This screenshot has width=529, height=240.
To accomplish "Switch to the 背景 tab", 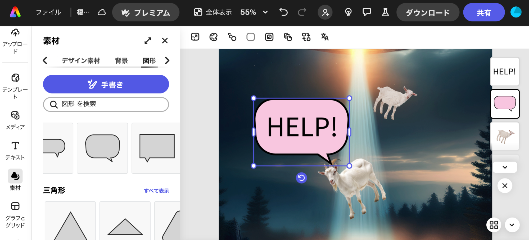I will coord(121,60).
